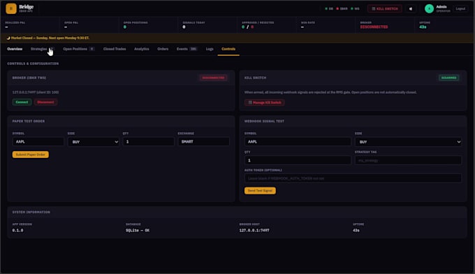Click the Database SQLite — OK value
The width and height of the screenshot is (475, 274).
138,231
